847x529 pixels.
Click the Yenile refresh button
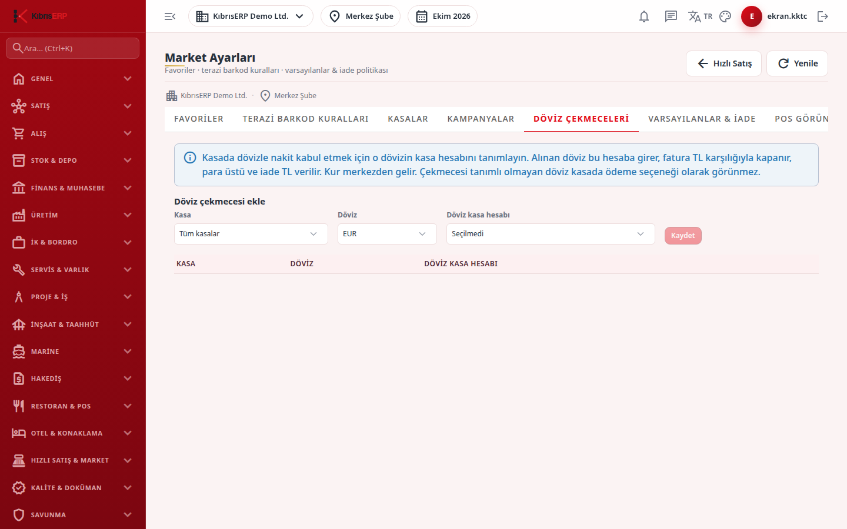pos(797,63)
